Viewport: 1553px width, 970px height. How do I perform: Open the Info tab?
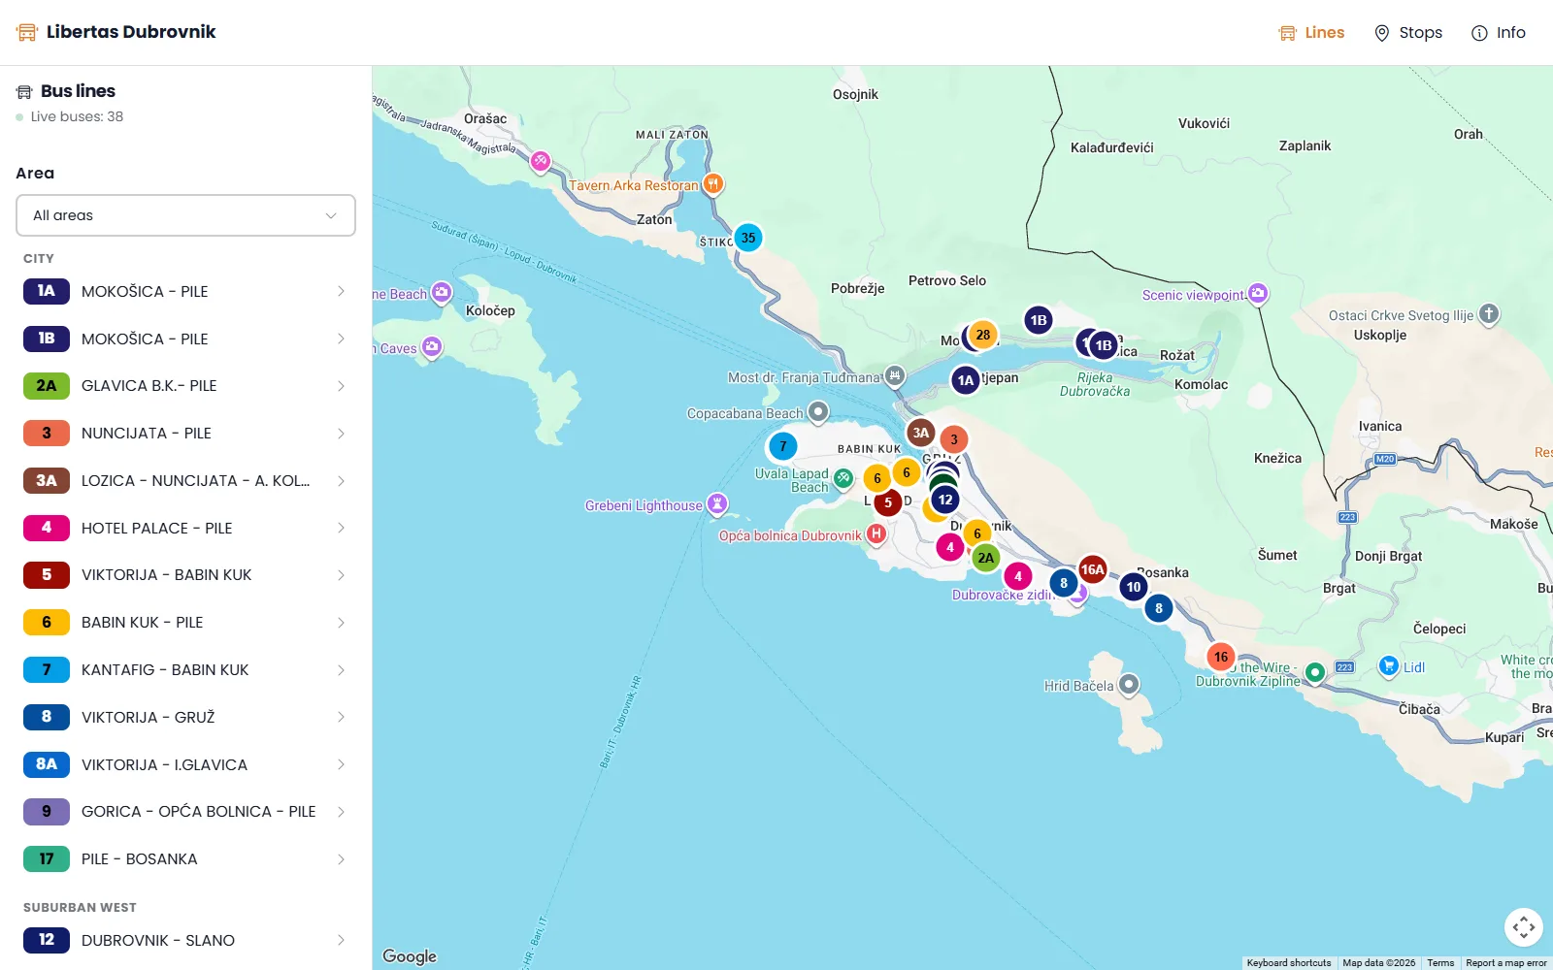(1499, 33)
